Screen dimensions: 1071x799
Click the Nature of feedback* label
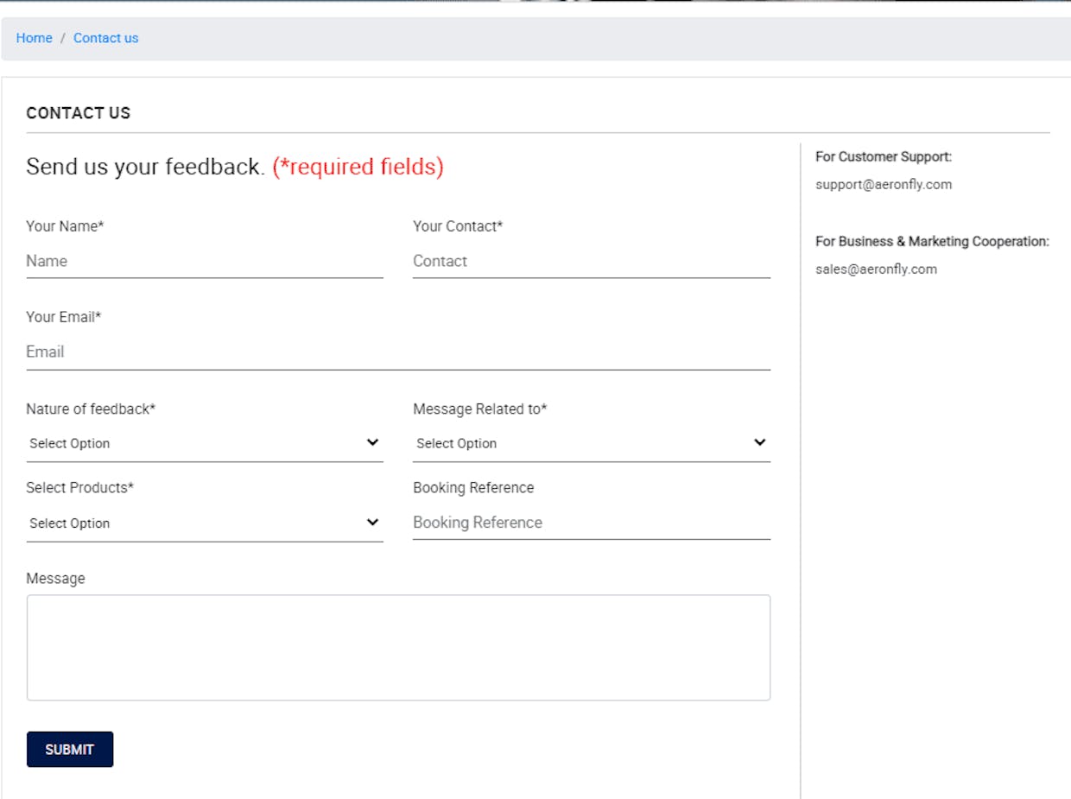[91, 409]
